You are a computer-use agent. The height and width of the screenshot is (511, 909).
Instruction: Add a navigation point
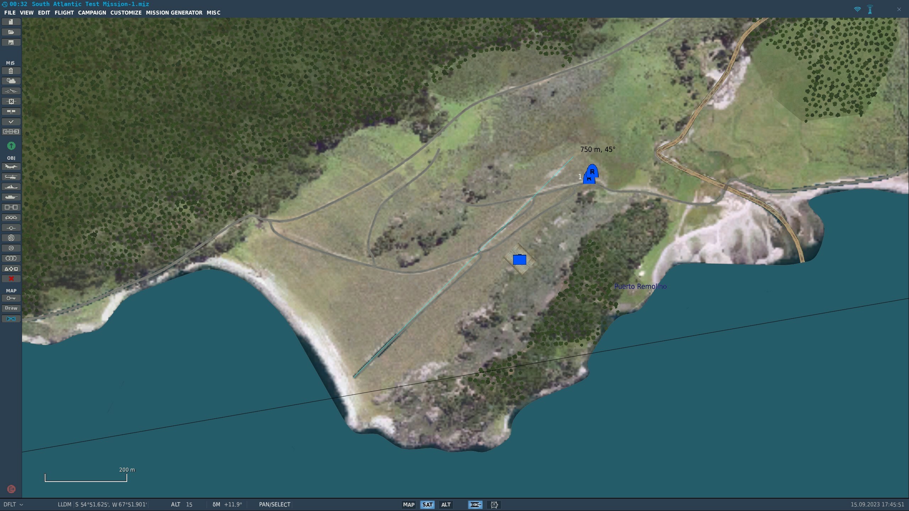(11, 228)
